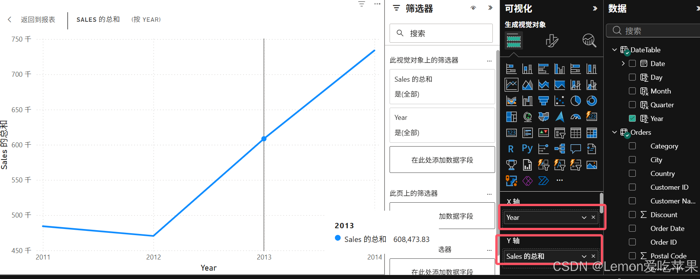Switch to format visual tab
Viewport: 700px width, 279px height.
pyautogui.click(x=552, y=40)
